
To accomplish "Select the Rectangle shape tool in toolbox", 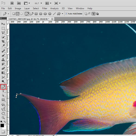I will 3,100.
